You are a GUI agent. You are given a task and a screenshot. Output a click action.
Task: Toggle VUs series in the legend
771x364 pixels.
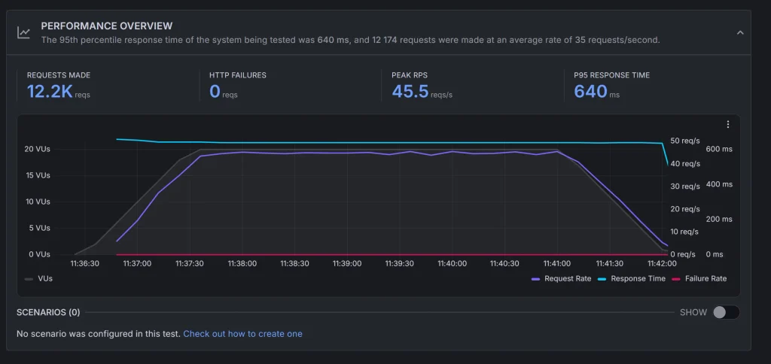38,278
